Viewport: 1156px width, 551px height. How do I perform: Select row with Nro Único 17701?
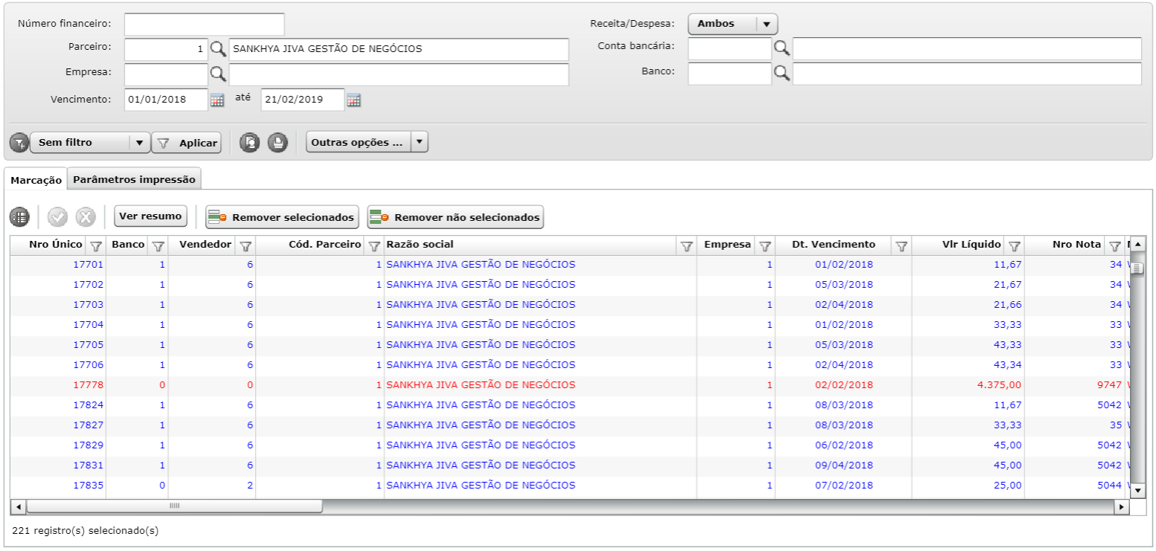coord(570,265)
